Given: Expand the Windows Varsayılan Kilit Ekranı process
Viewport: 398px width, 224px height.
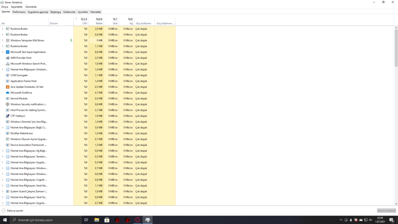Looking at the screenshot, I should tap(3, 40).
